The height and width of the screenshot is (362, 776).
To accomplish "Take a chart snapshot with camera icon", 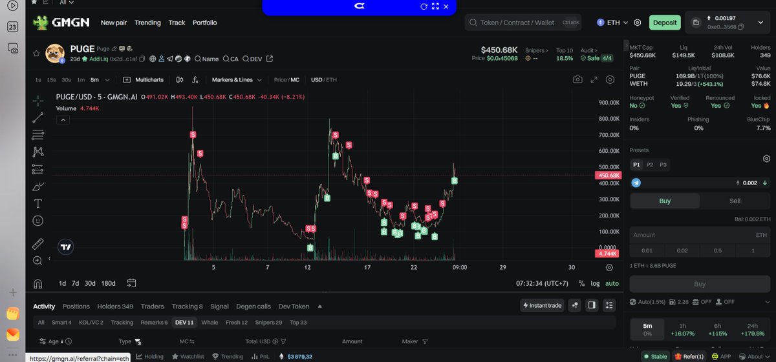I will click(577, 80).
